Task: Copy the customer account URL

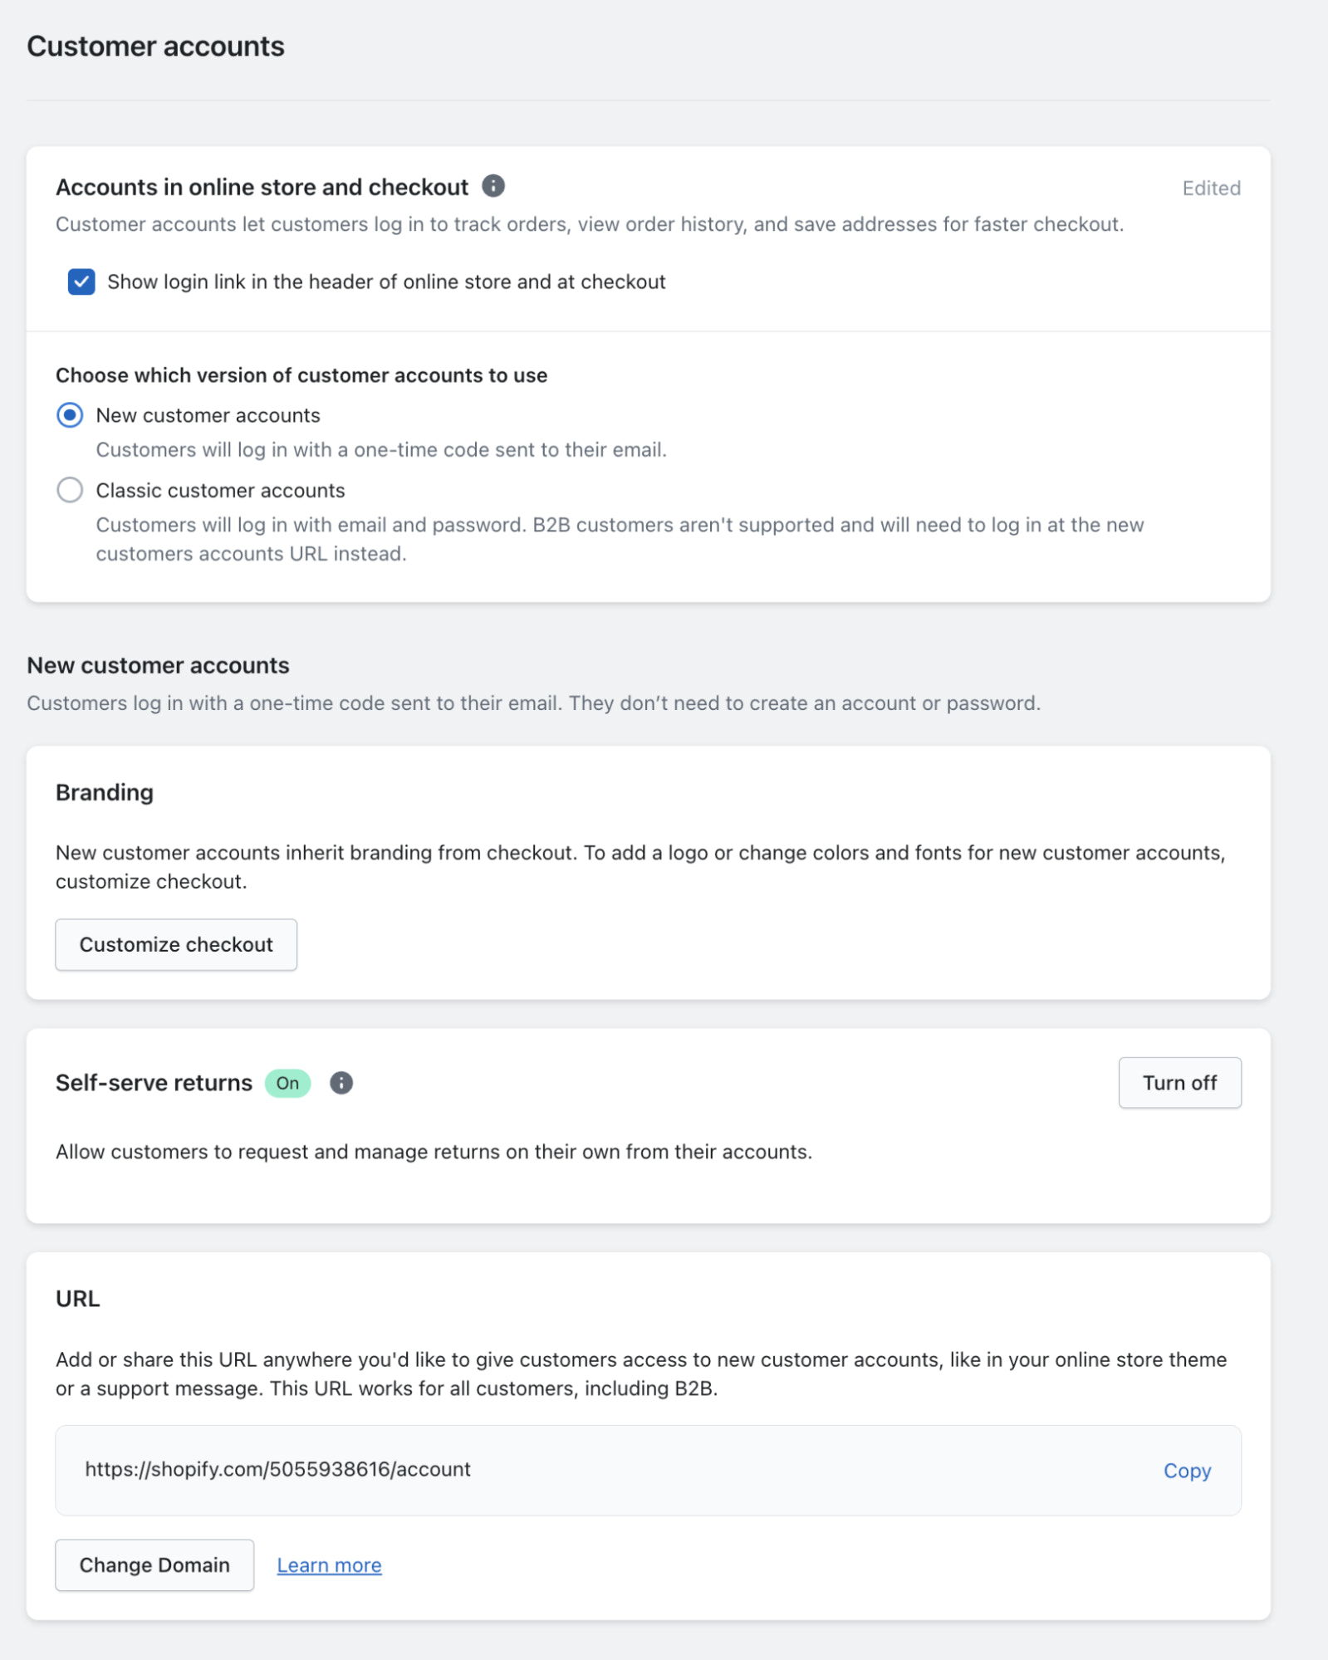Action: (x=1187, y=1471)
